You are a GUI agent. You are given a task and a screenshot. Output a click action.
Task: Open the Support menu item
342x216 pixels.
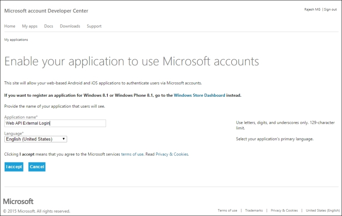[x=94, y=26]
